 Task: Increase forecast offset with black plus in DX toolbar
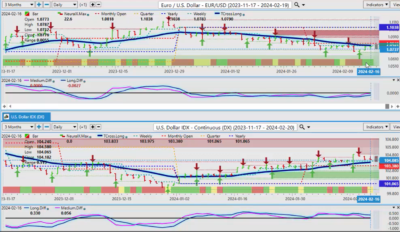click(92, 127)
